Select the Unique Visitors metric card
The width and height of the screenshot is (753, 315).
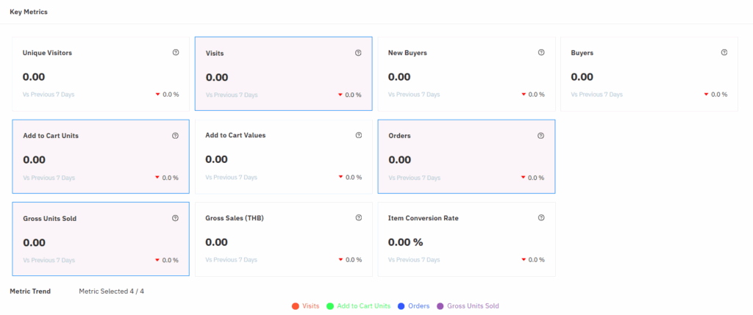[101, 74]
